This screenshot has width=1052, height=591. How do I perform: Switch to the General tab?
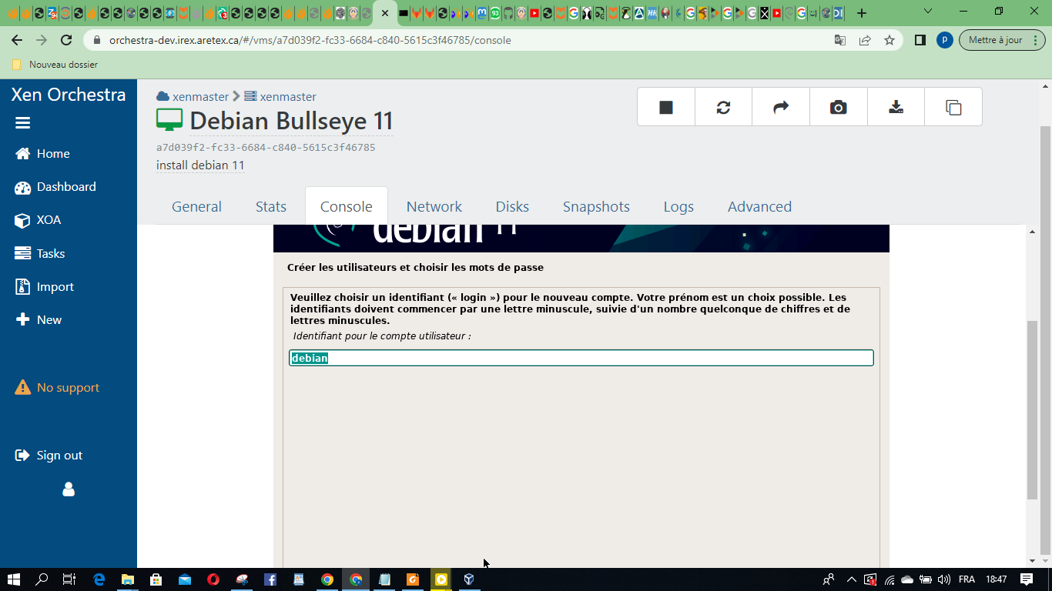pos(196,206)
